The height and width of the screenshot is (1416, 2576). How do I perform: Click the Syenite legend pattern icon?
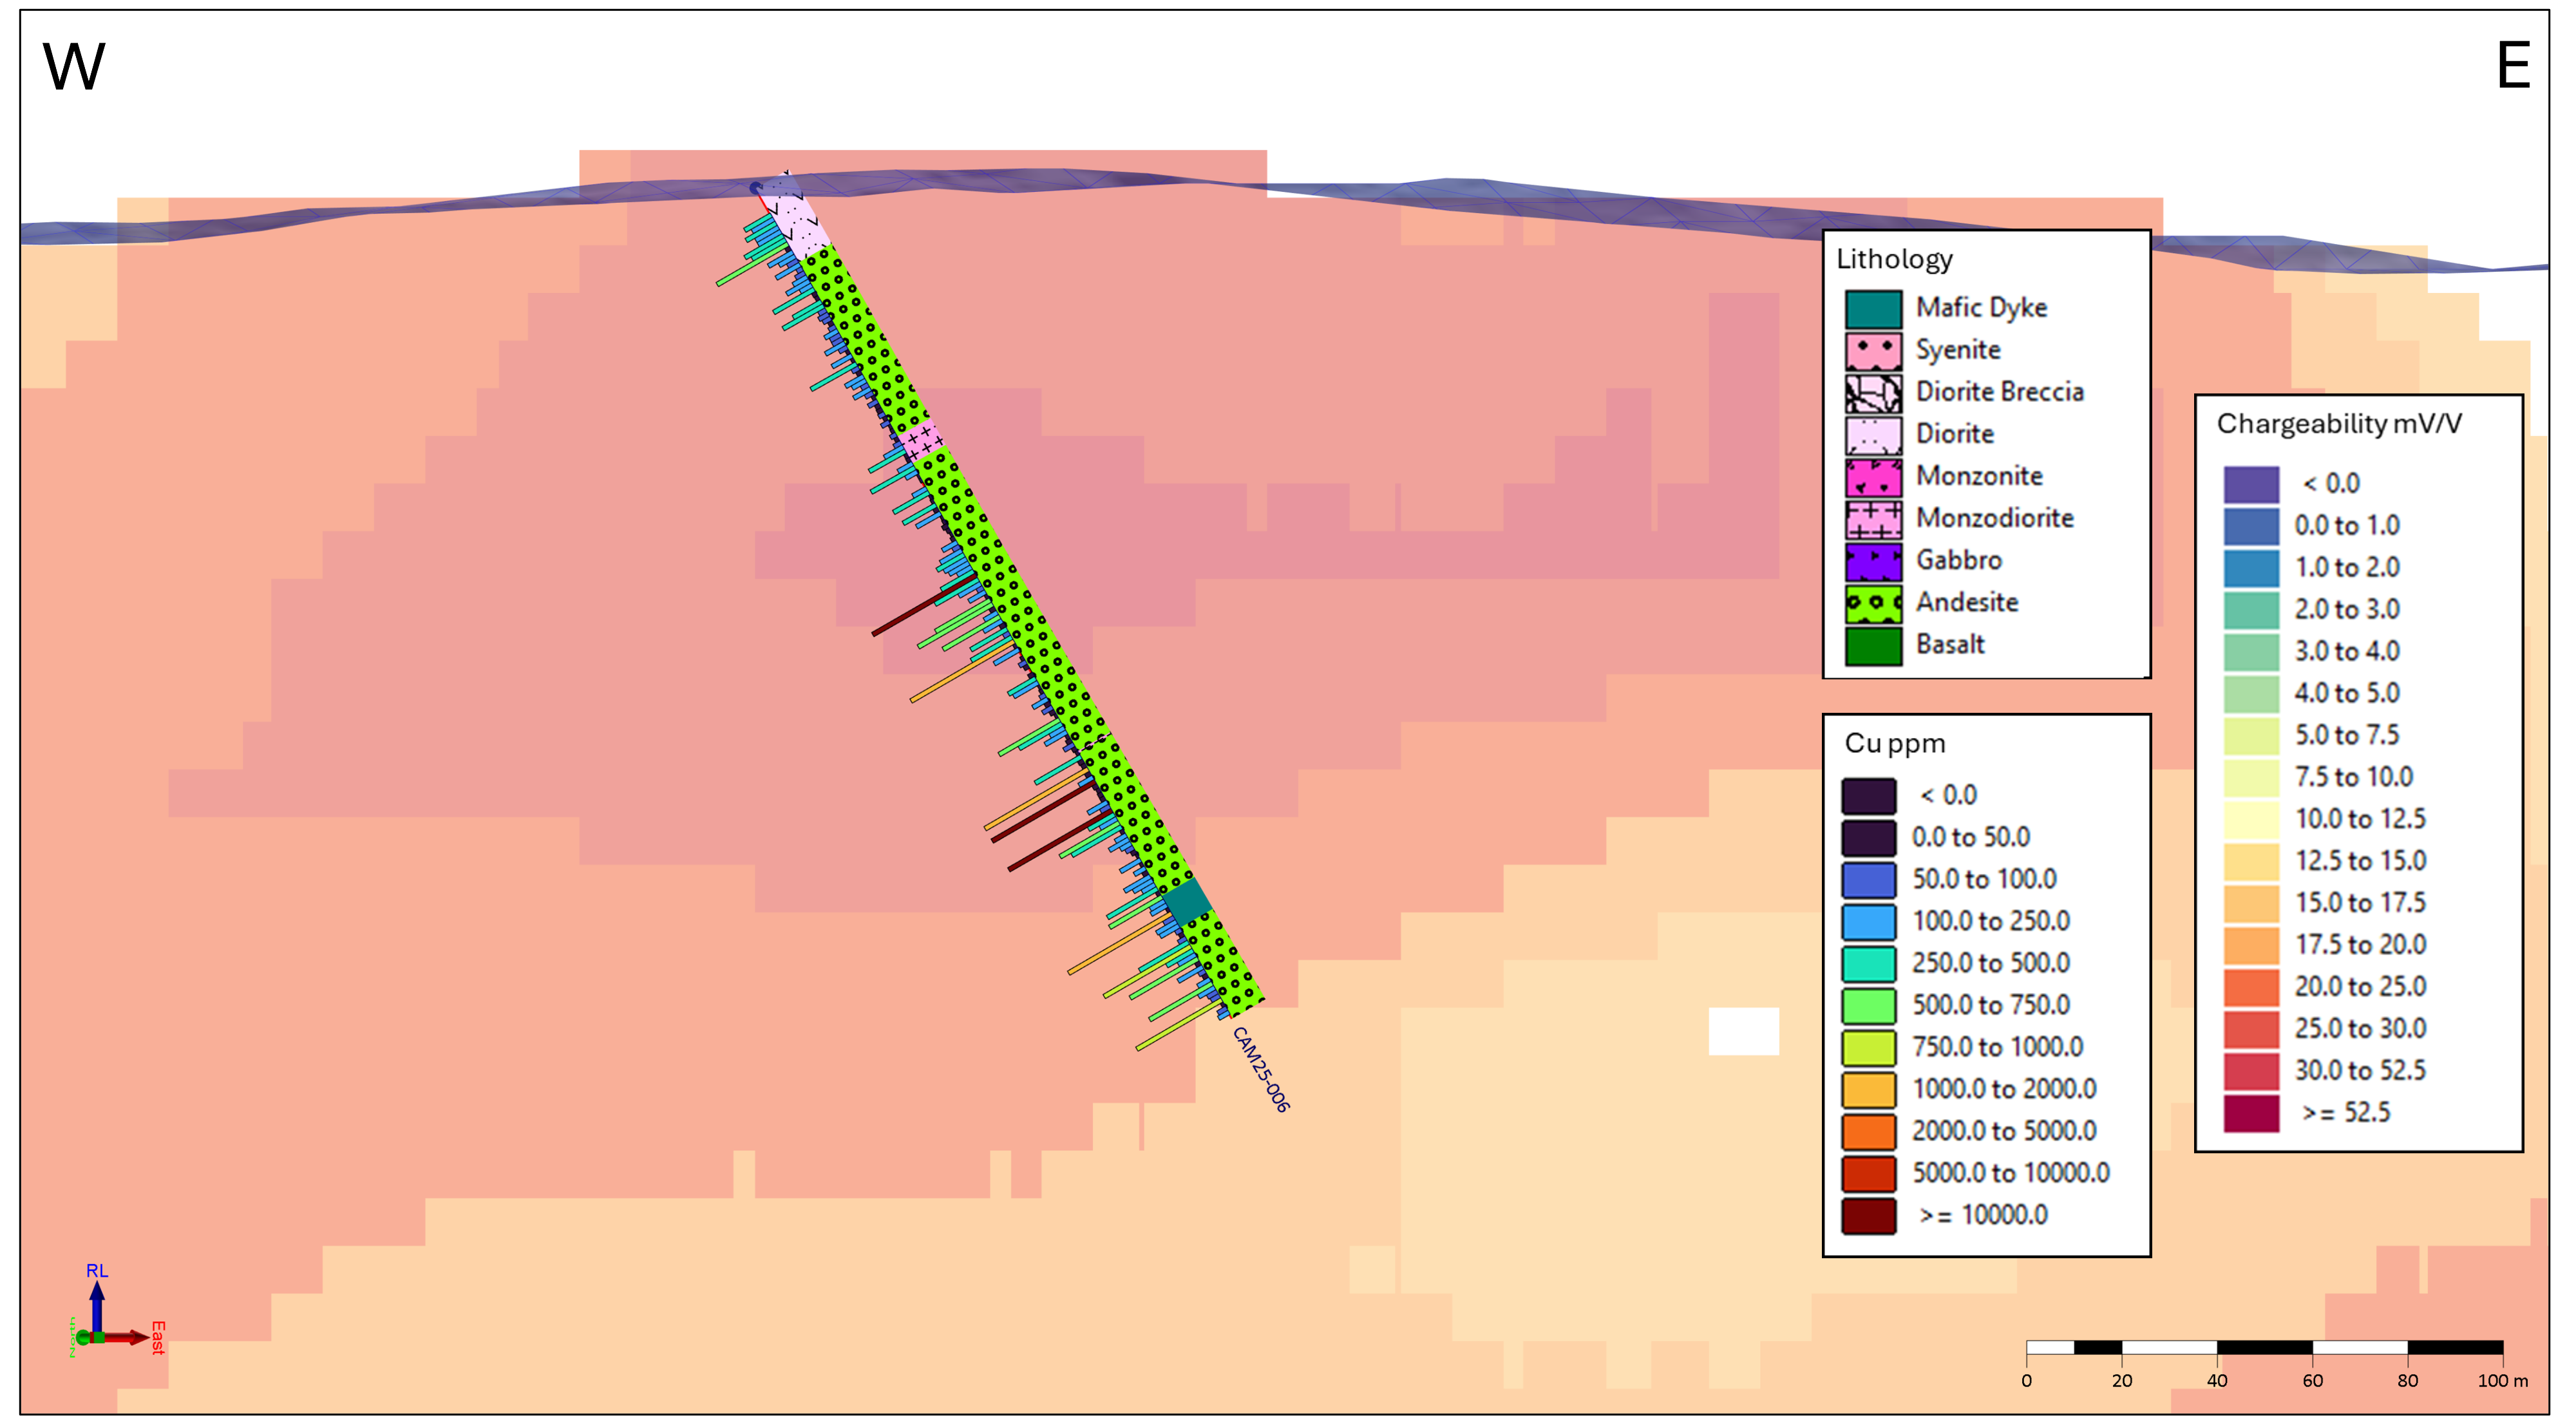pyautogui.click(x=1873, y=351)
